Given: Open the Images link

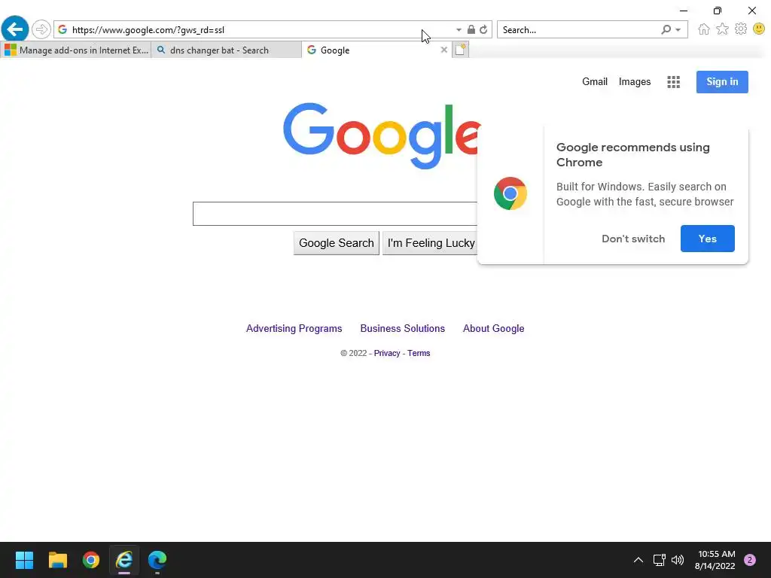Looking at the screenshot, I should click(634, 81).
